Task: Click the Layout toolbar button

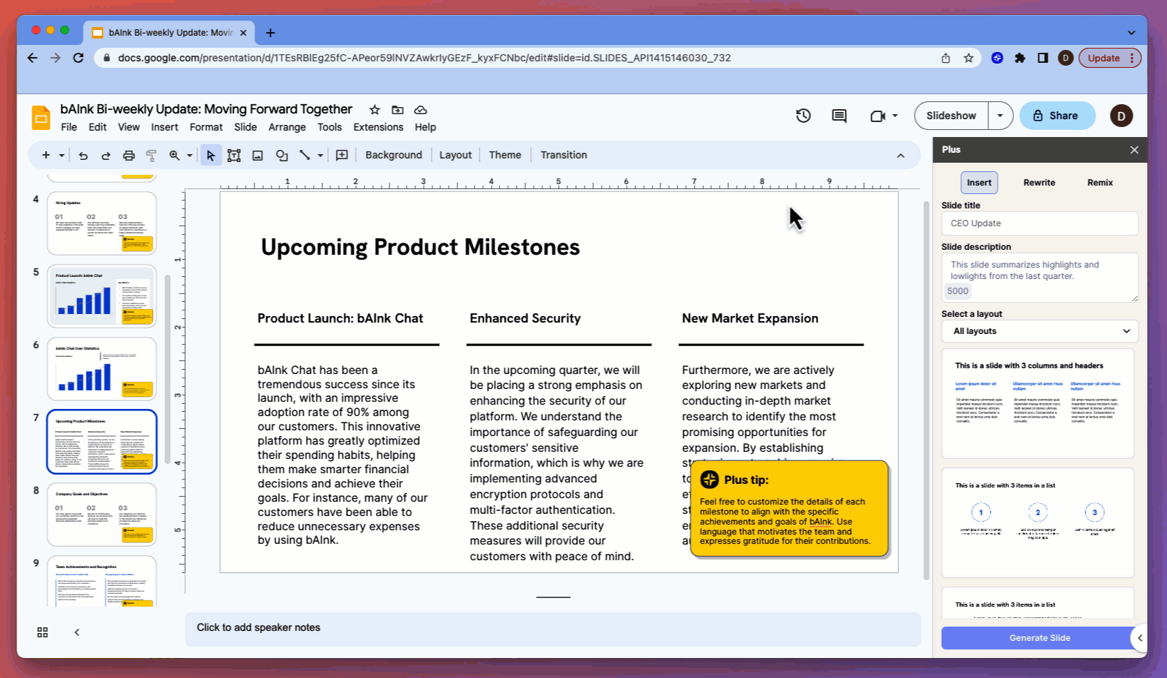Action: 455,155
